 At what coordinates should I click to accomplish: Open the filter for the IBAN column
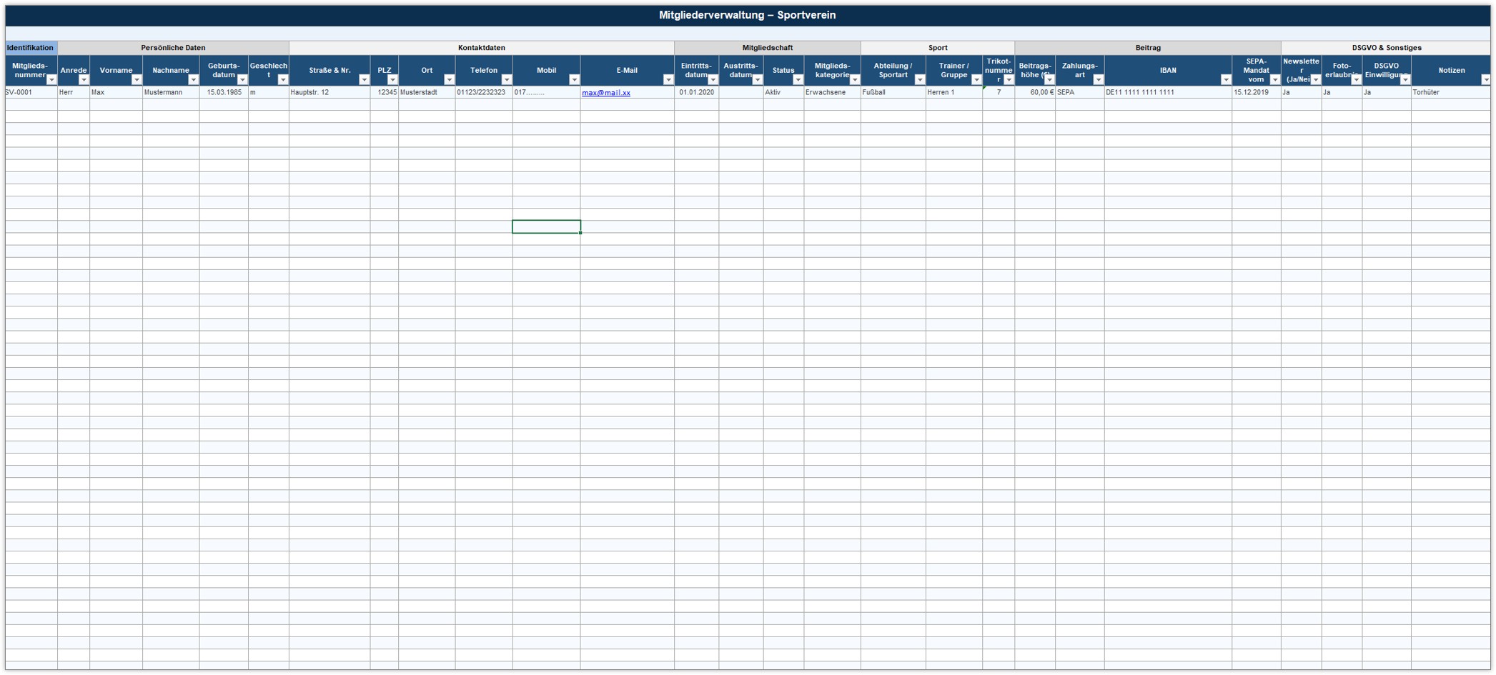pos(1225,80)
